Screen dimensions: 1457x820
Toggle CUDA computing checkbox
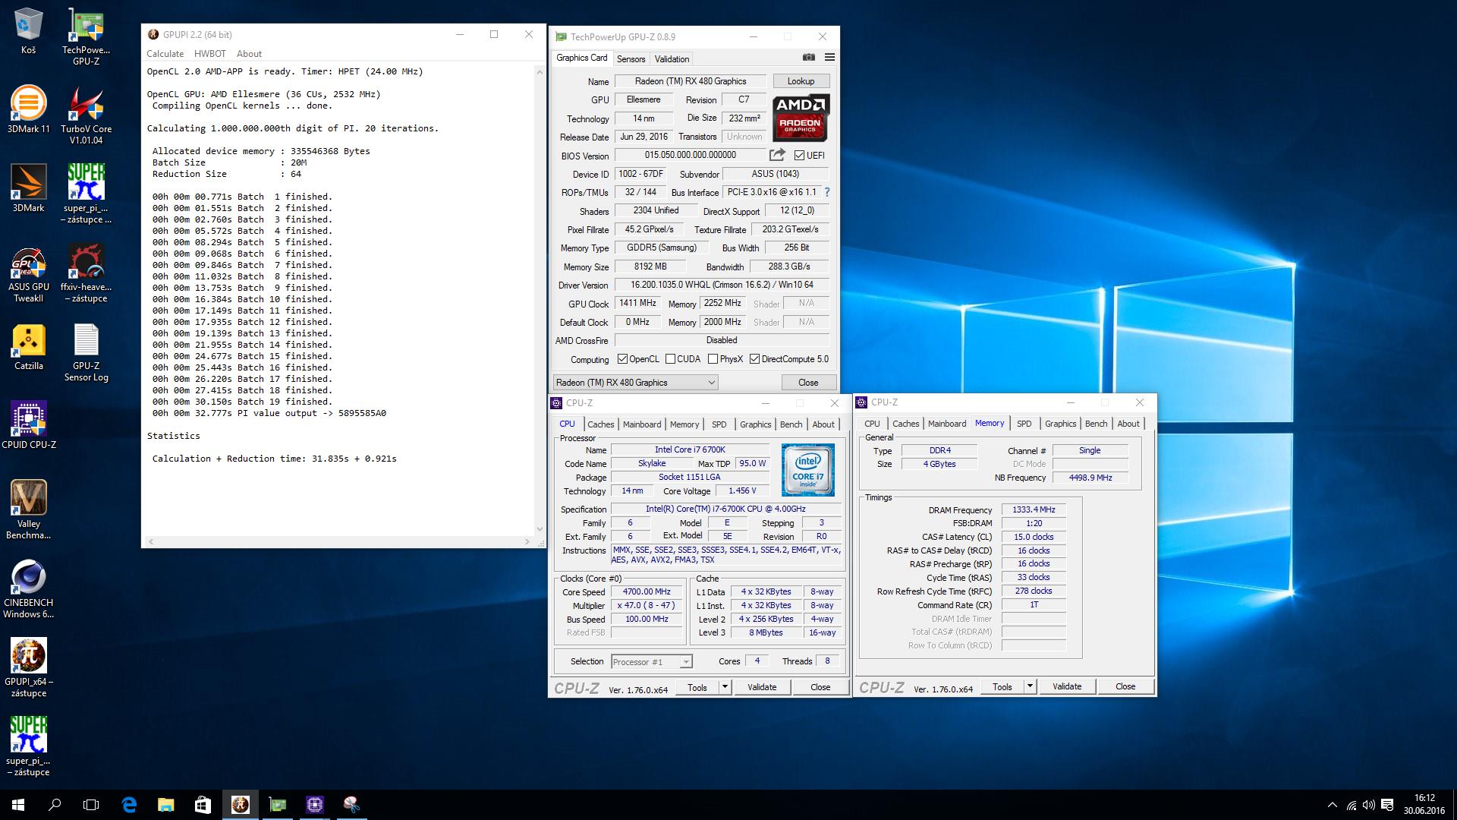click(x=670, y=359)
